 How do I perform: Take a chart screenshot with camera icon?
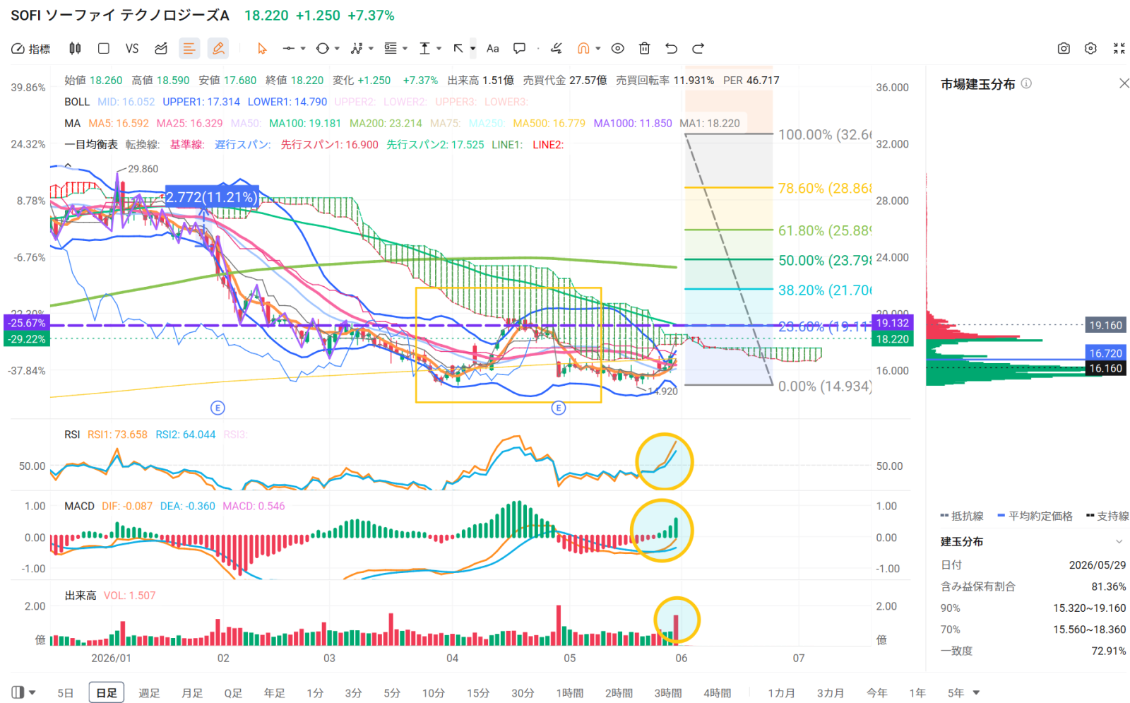[x=1064, y=48]
